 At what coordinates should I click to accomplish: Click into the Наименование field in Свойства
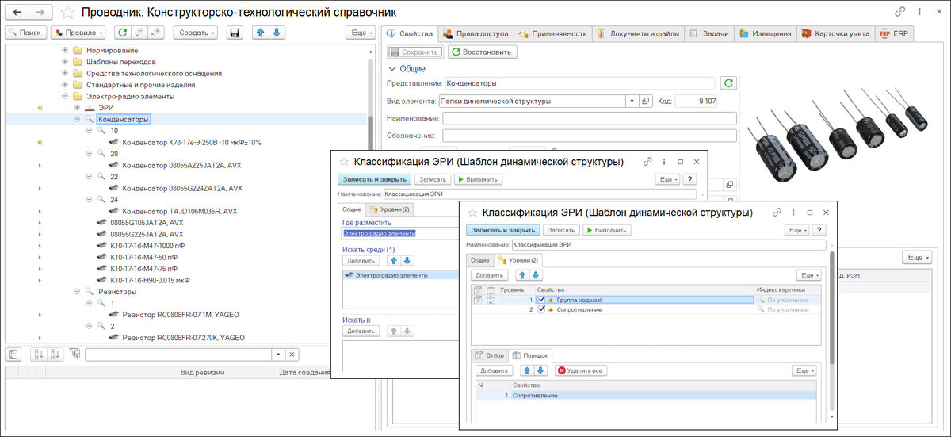[590, 118]
